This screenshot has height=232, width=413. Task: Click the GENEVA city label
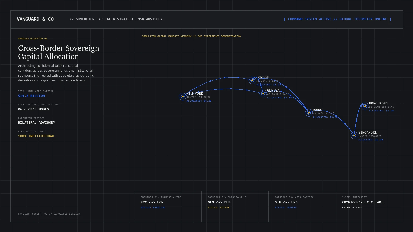[x=273, y=90]
